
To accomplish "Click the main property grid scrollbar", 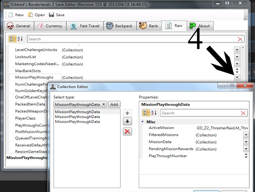I will (x=243, y=64).
